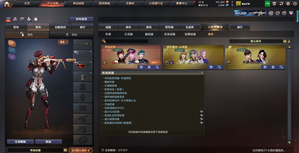Open settings gear in top bar

click(288, 4)
